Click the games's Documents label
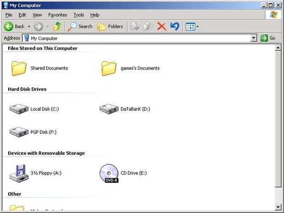Viewport: 284px width, 213px height. tap(140, 68)
